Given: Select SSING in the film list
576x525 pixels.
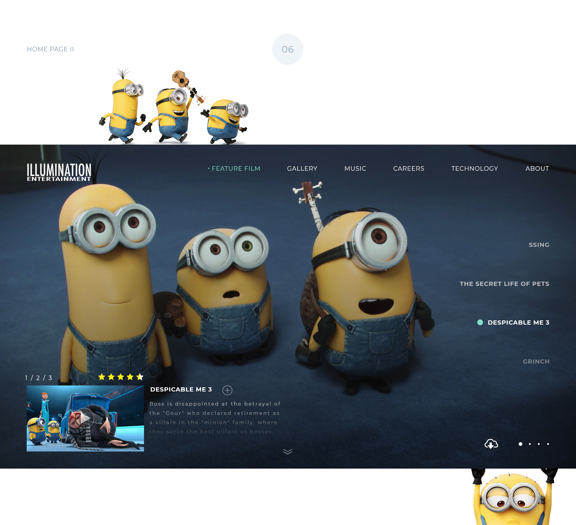Looking at the screenshot, I should coord(539,245).
